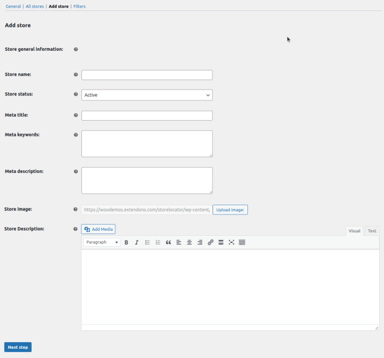Viewport: 384px width, 358px height.
Task: Toggle italic formatting in editor toolbar
Action: pyautogui.click(x=137, y=242)
